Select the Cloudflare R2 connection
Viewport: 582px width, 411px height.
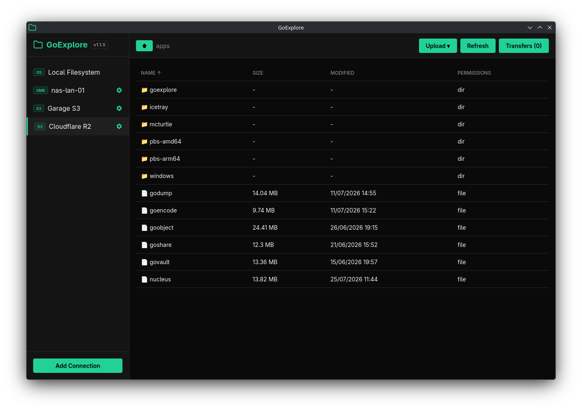point(78,126)
